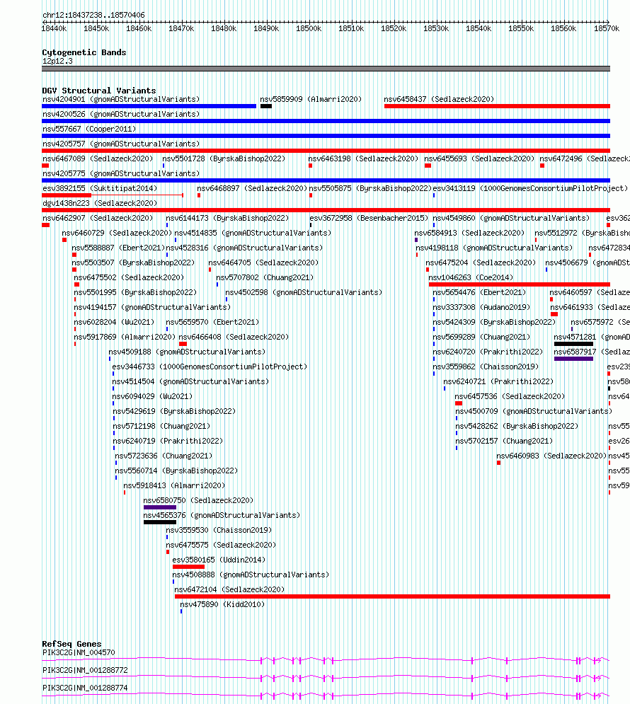Open nsv6458437 (Sedlazeck2020) variant label

[439, 99]
